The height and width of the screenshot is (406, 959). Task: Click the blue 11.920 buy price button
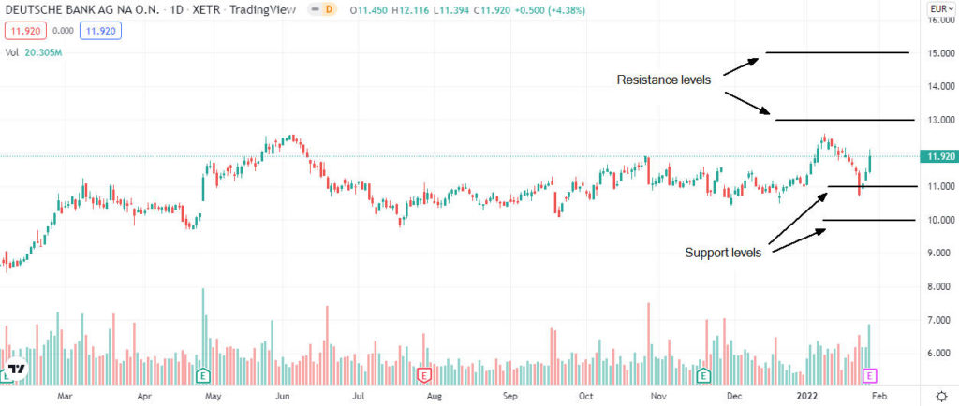tap(101, 31)
